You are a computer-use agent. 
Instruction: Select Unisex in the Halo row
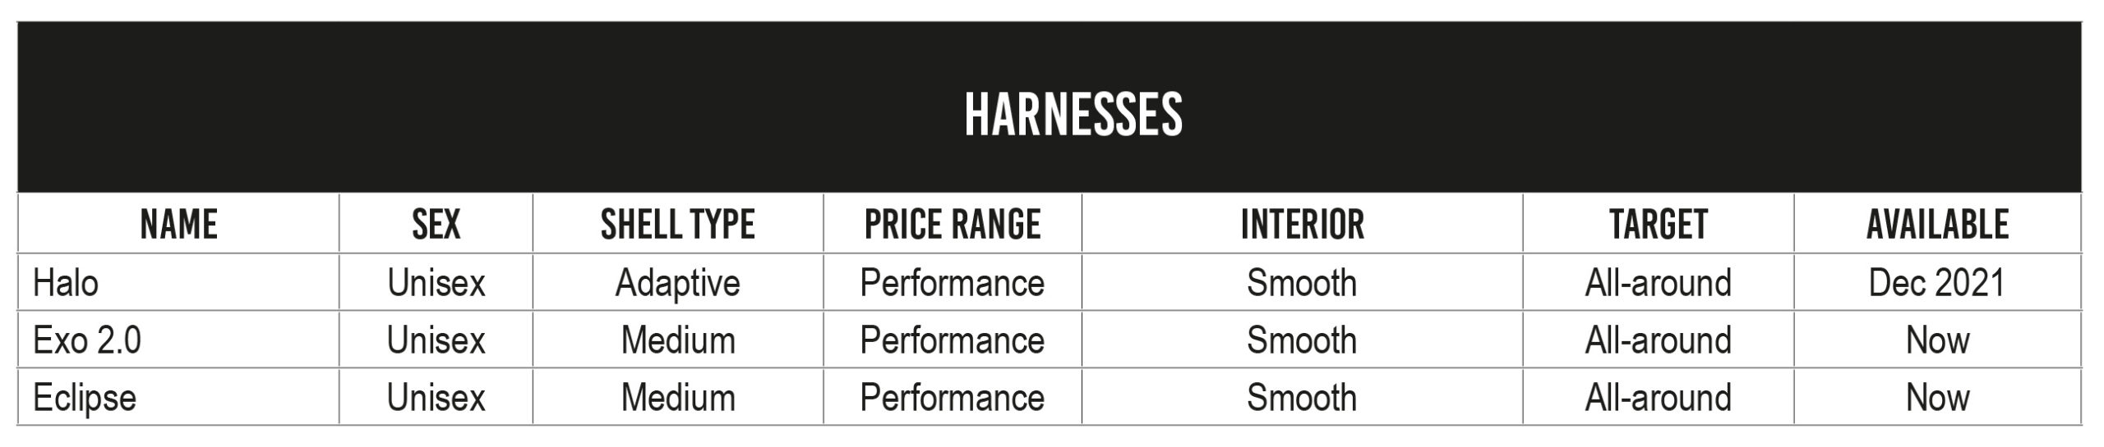click(x=436, y=283)
